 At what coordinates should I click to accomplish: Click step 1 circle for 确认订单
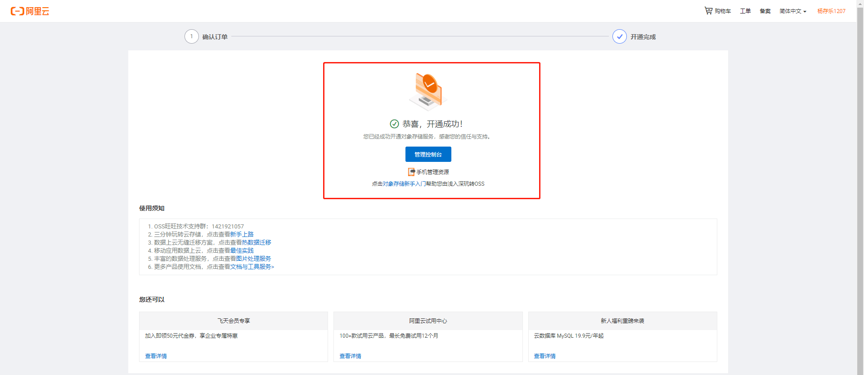[x=192, y=36]
